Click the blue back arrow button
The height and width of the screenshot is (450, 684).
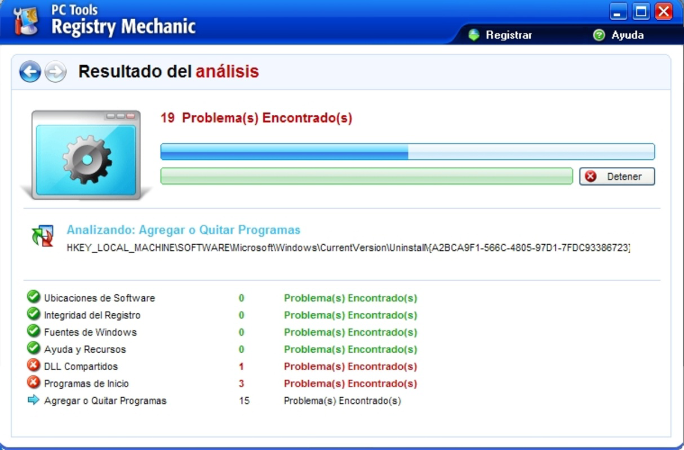tap(30, 72)
